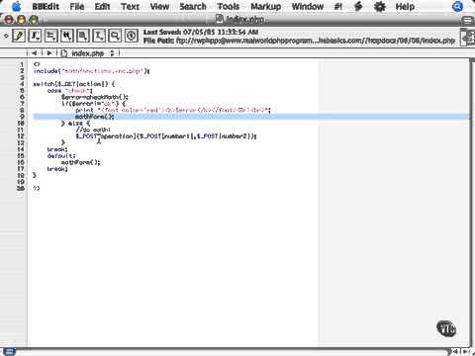Open the gear icon menu in menu bar
The height and width of the screenshot is (356, 475).
[380, 6]
